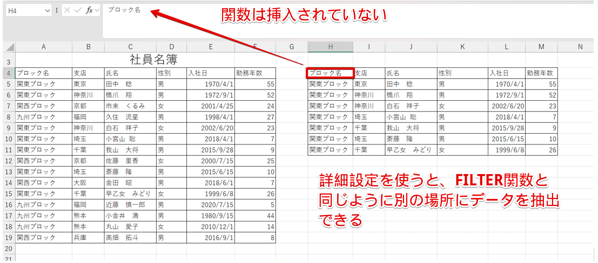
Task: Select column H header
Action: [x=330, y=47]
